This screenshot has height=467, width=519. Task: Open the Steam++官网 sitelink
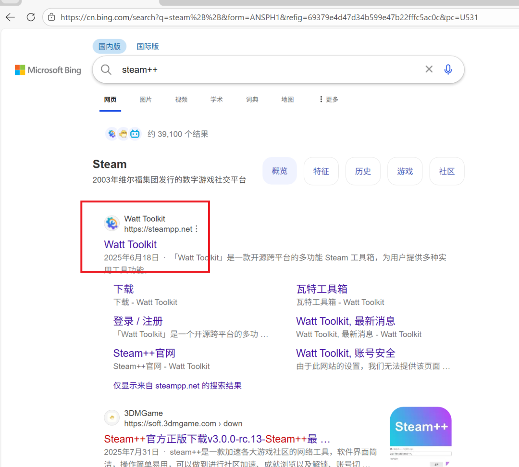(x=144, y=353)
